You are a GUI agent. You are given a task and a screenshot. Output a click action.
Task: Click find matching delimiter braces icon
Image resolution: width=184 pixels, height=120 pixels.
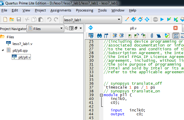106,36
